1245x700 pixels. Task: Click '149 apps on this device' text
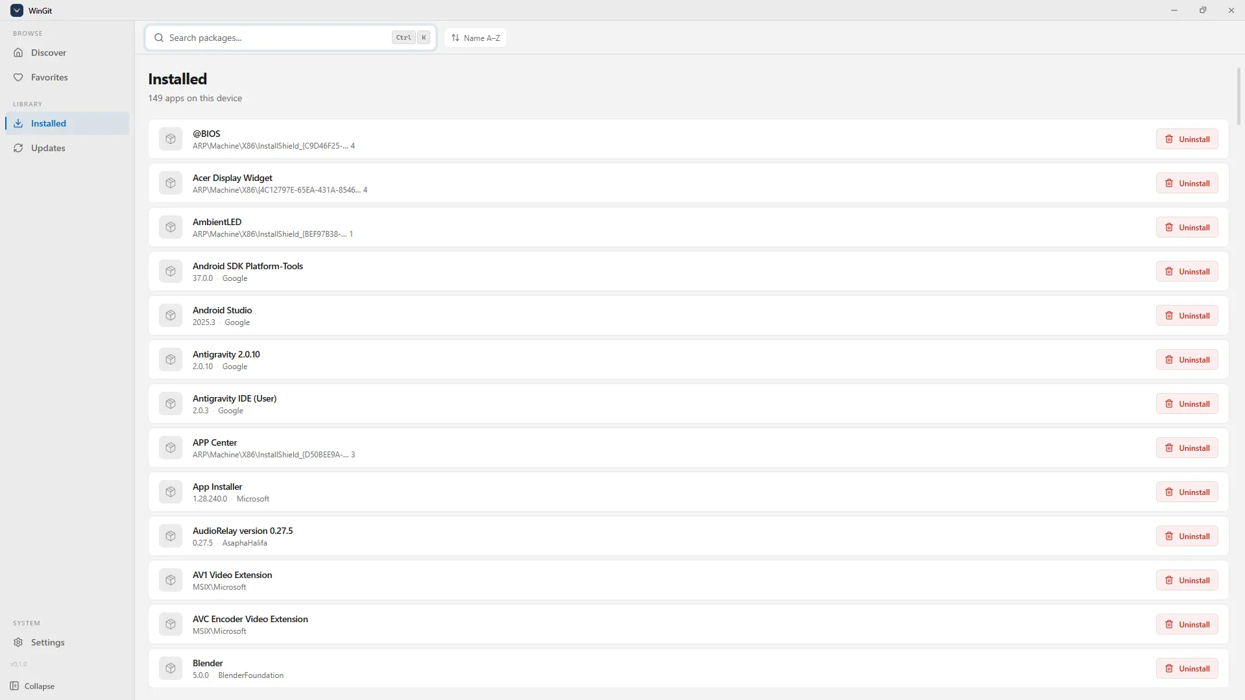[195, 98]
